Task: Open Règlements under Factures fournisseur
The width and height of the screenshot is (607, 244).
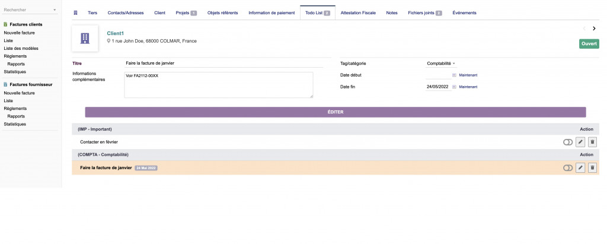Action: point(15,109)
